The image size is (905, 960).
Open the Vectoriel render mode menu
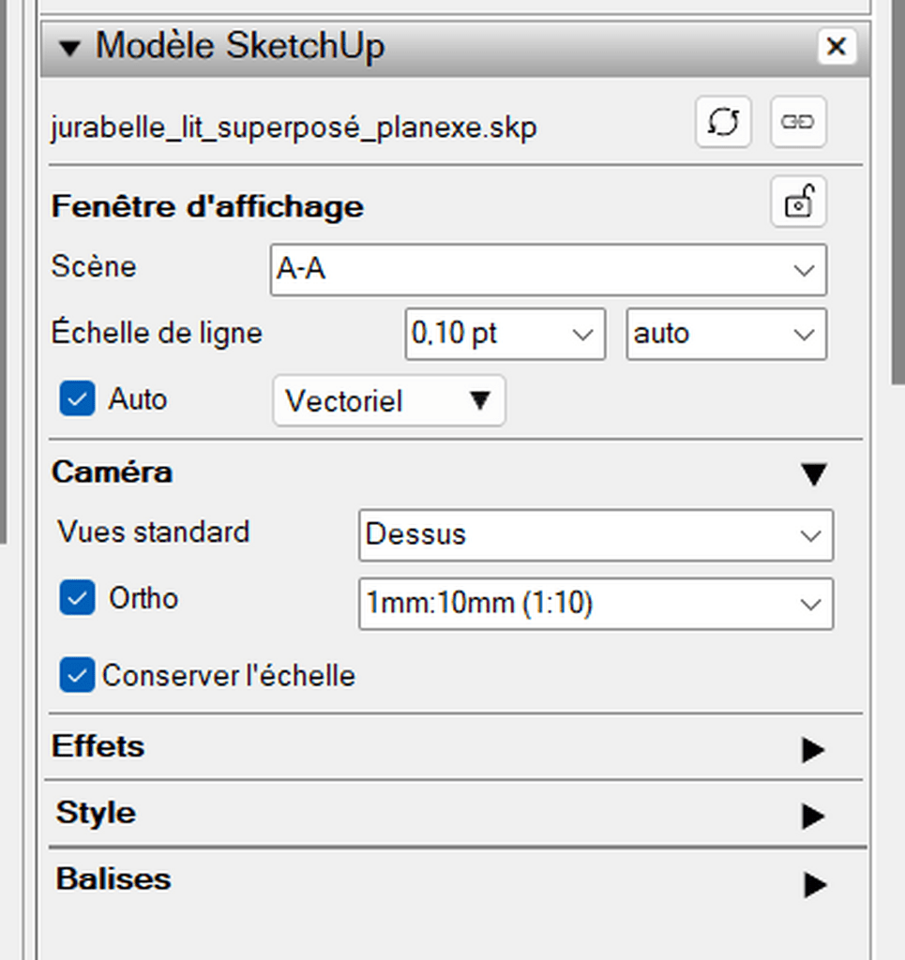389,401
